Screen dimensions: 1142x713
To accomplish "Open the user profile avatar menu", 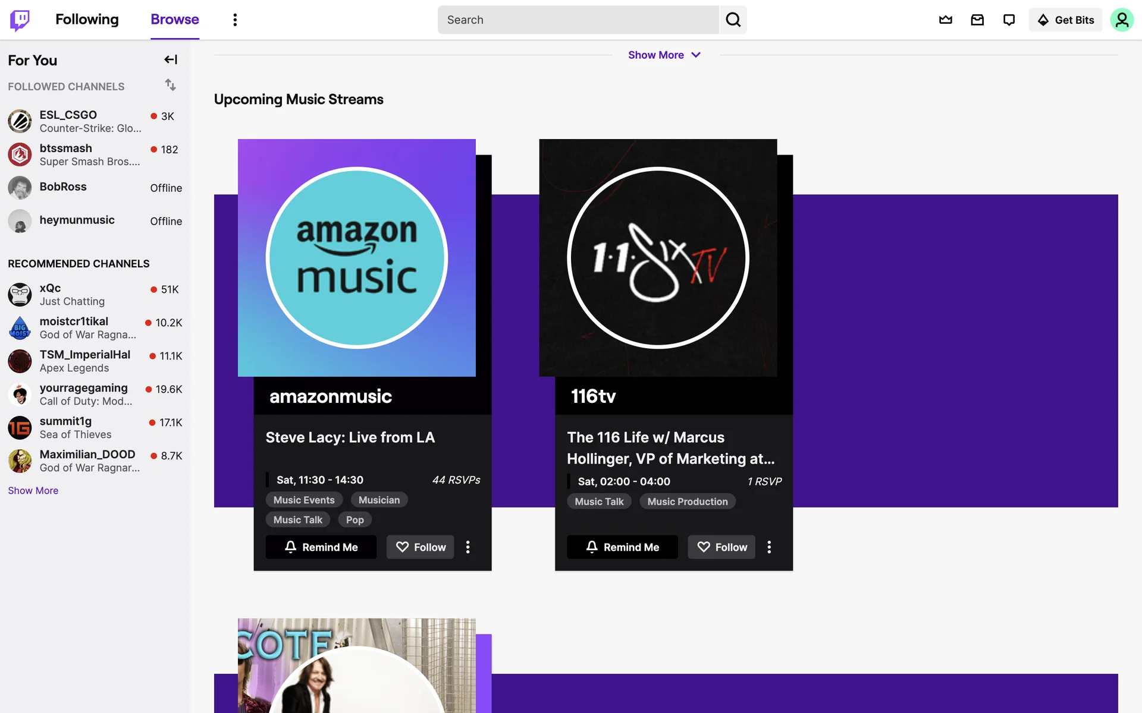I will click(x=1121, y=20).
